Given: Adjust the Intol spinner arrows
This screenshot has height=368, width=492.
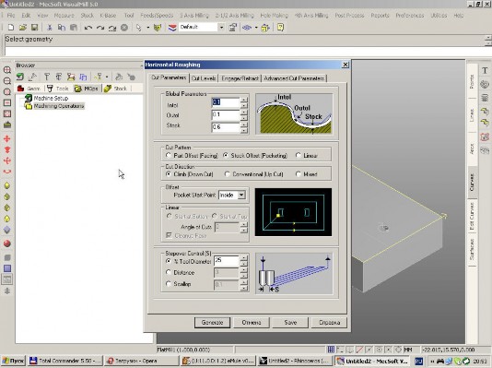Looking at the screenshot, I should pyautogui.click(x=244, y=102).
